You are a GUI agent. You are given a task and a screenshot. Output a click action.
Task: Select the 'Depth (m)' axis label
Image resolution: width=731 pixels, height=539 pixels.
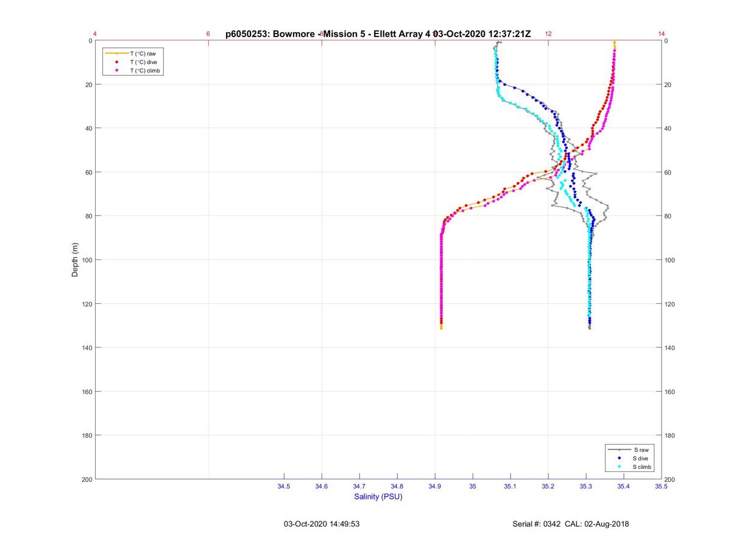pos(75,260)
